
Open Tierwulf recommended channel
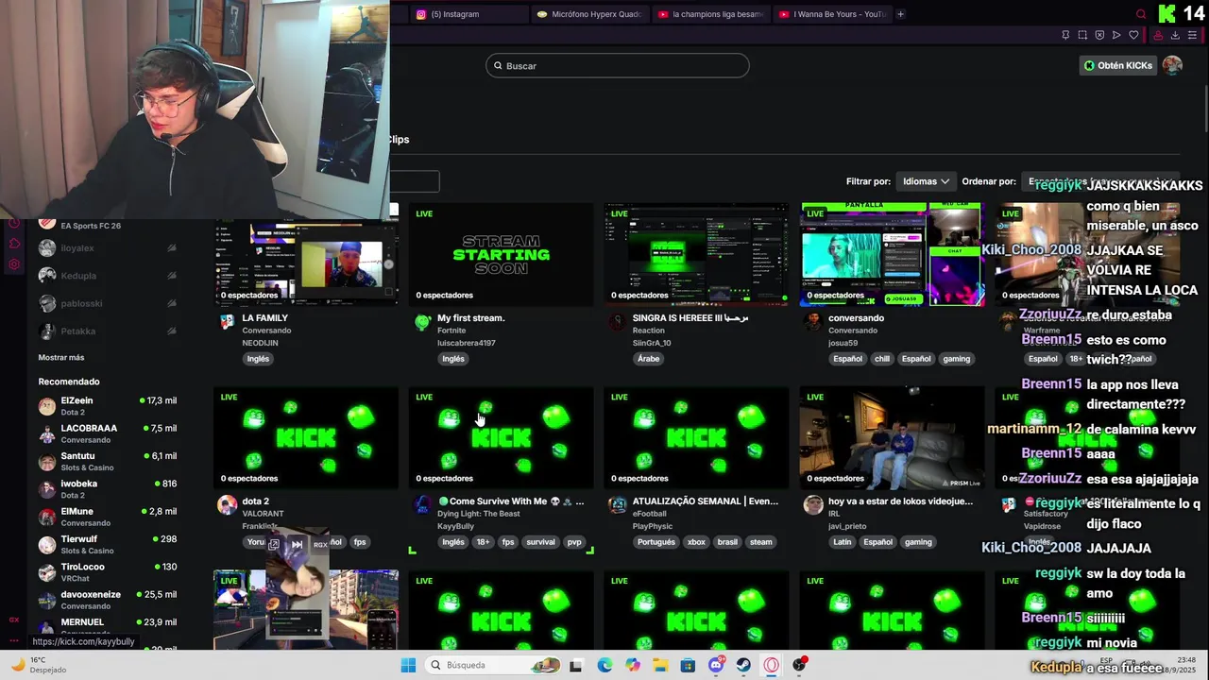pos(107,545)
